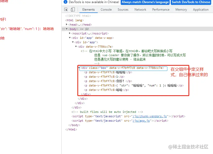Open the Memory tab

pyautogui.click(x=181, y=9)
